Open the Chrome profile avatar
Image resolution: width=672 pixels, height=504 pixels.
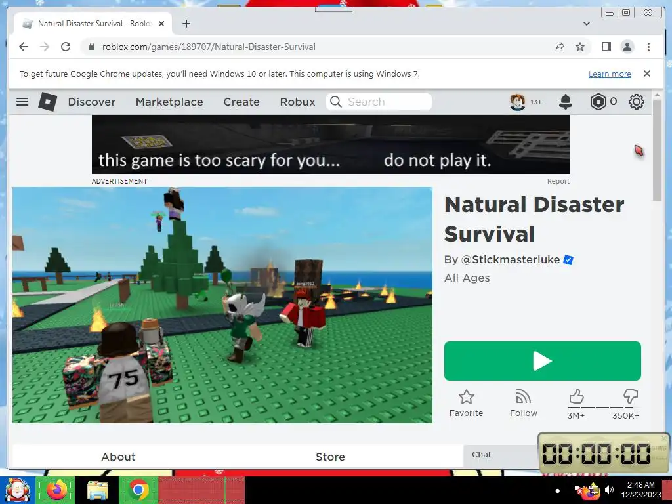click(x=627, y=47)
